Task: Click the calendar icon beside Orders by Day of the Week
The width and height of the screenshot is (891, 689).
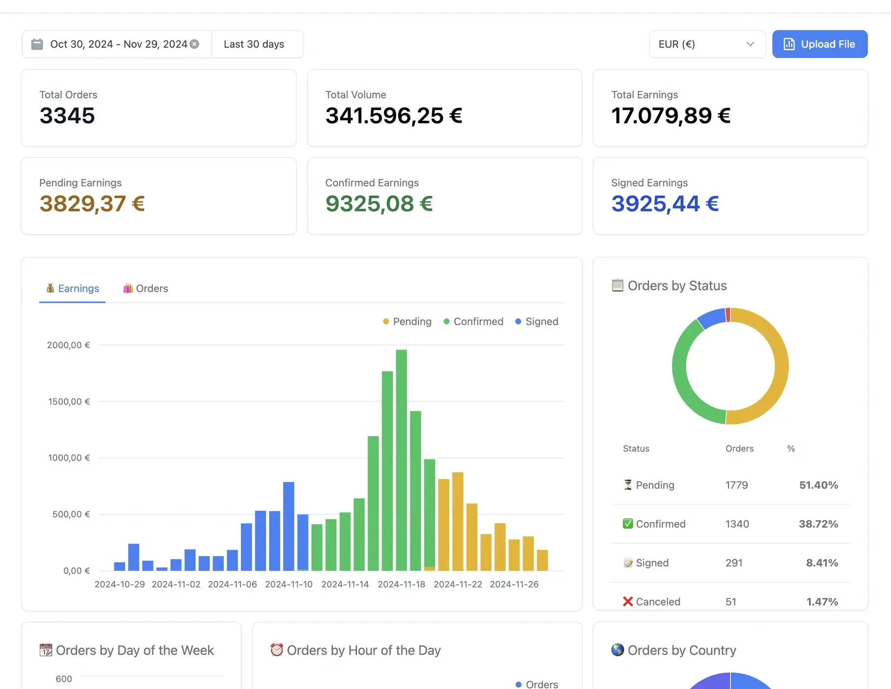Action: pyautogui.click(x=46, y=650)
